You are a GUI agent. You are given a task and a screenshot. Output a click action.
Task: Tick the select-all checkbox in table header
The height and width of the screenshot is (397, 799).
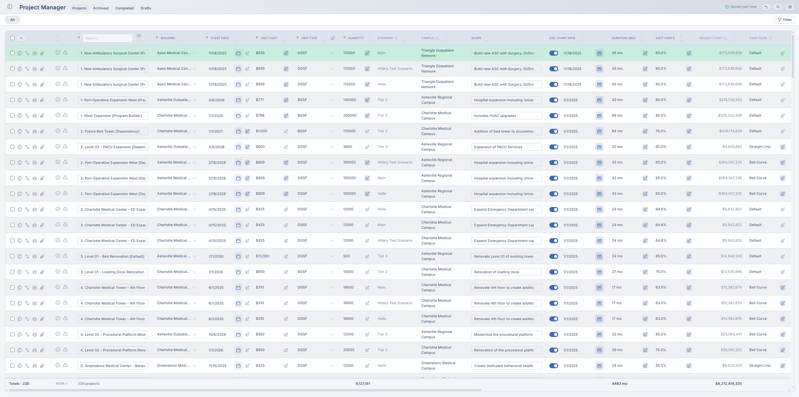pos(12,38)
